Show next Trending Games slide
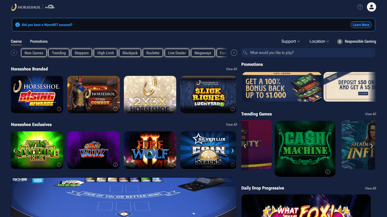 (372, 146)
